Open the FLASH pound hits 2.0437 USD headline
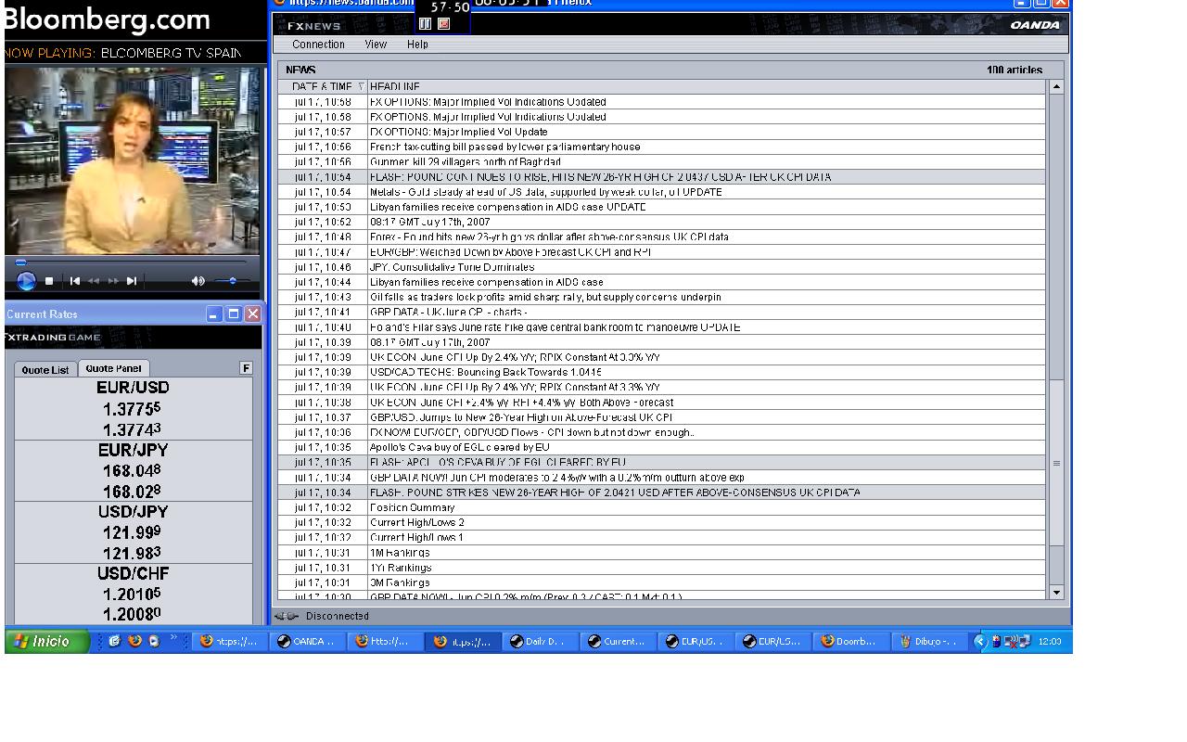 pos(661,176)
